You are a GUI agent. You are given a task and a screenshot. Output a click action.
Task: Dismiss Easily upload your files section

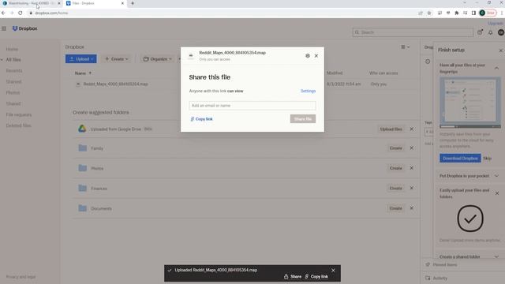pyautogui.click(x=497, y=193)
